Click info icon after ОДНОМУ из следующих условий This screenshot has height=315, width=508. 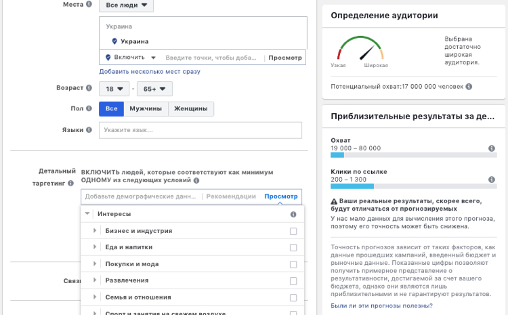click(x=196, y=180)
